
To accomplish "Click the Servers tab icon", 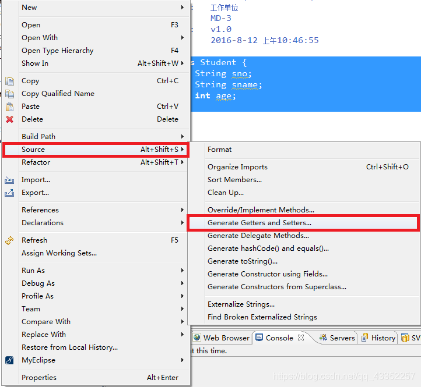I will [323, 338].
